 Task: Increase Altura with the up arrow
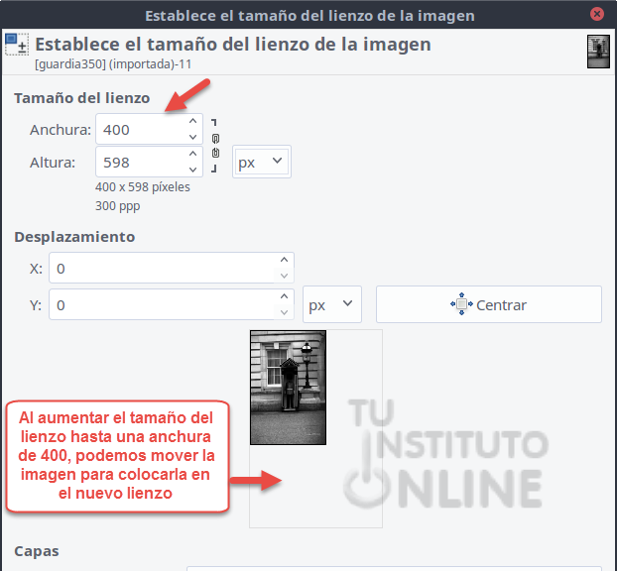coord(192,154)
